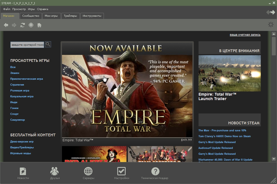Switch to the Сообщество tab
Screen dimensions: 277x184
[31, 16]
